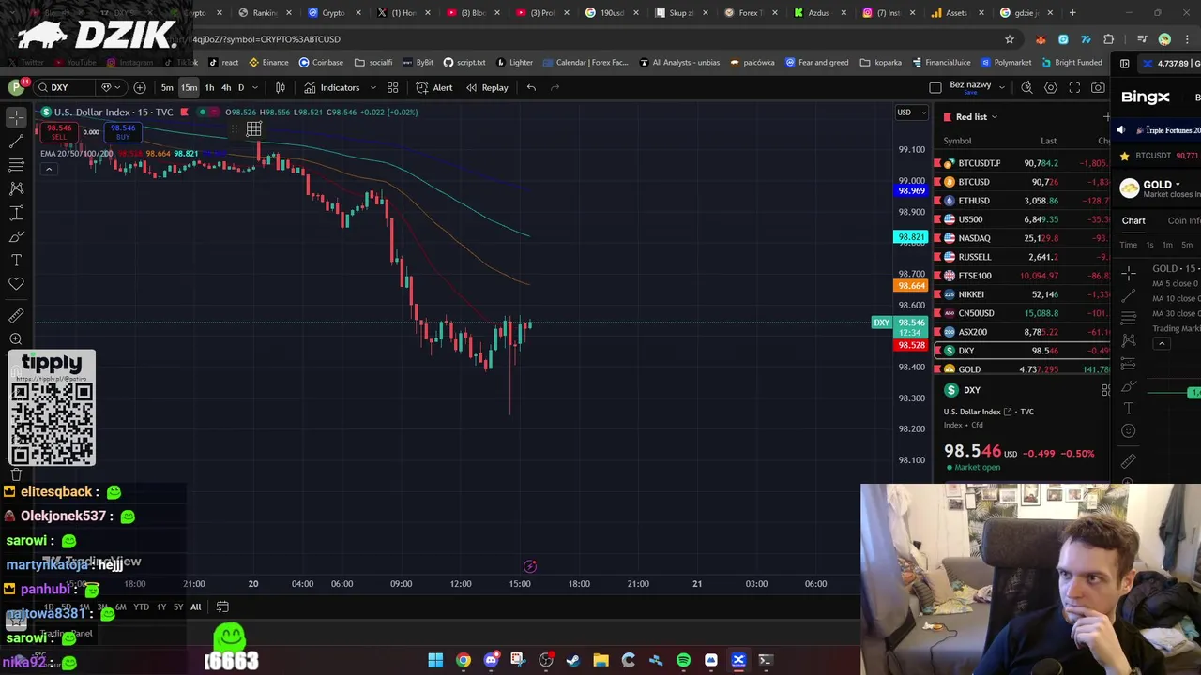Expand the Indicators favorites dropdown arrow
Screen dimensions: 1201x675
click(372, 87)
